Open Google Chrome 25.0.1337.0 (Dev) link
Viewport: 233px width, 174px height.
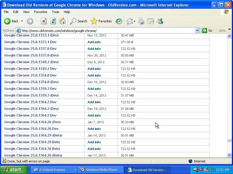(31, 55)
